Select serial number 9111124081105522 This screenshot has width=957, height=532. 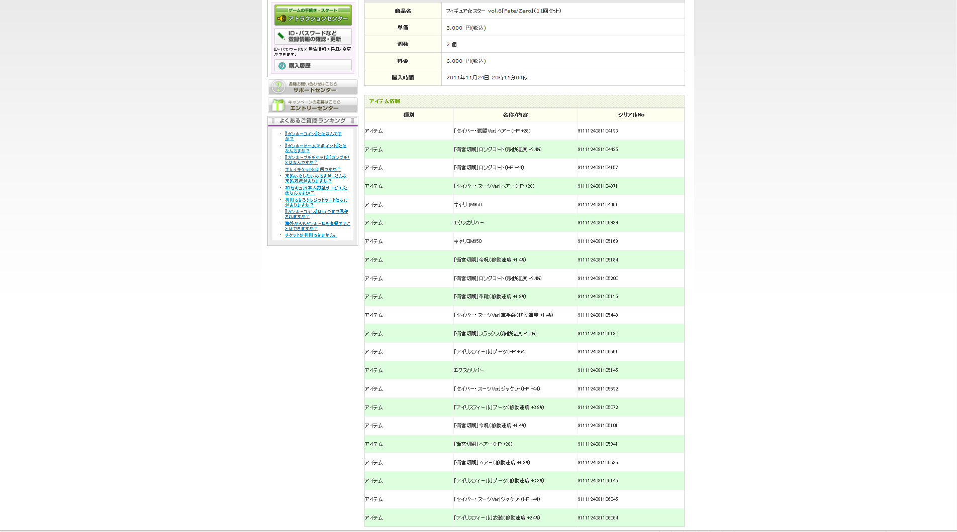coord(598,388)
